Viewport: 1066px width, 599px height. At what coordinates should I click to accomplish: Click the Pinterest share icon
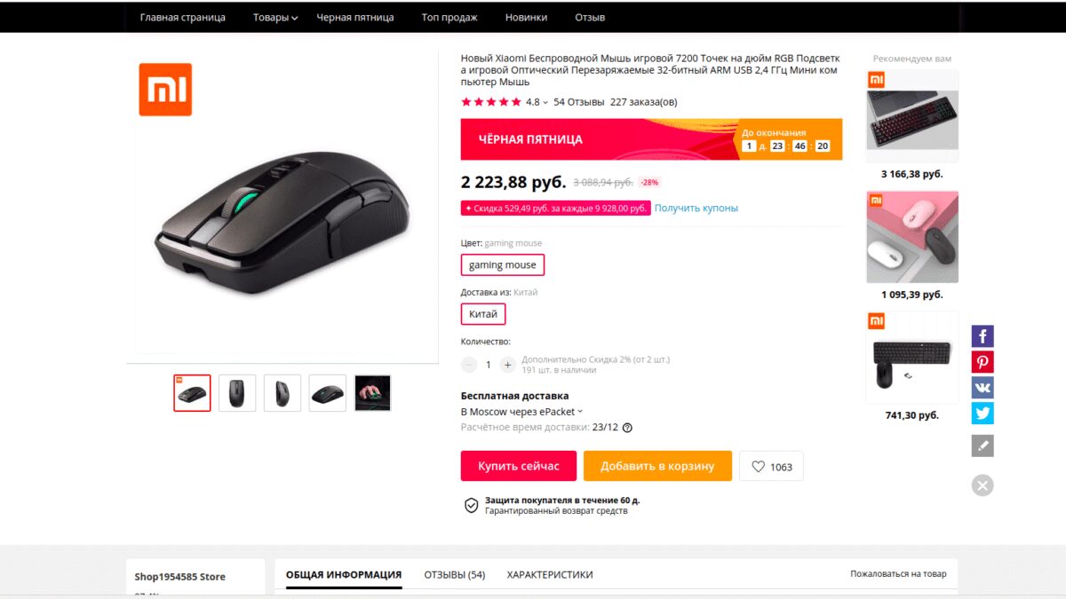coord(982,362)
